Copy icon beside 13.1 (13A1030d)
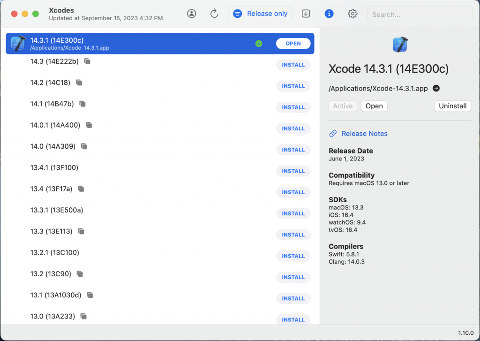Screen dimensions: 480x341 pos(90,295)
